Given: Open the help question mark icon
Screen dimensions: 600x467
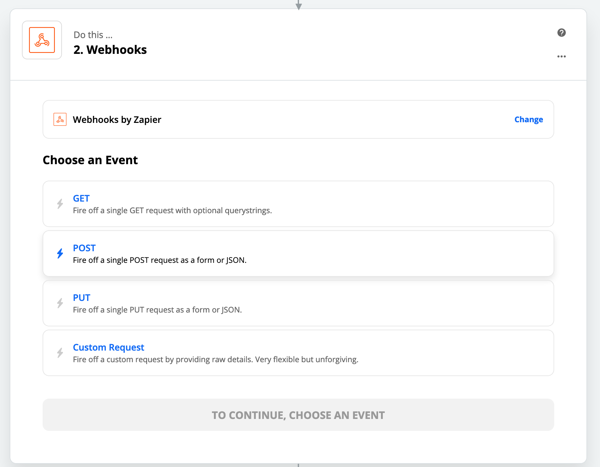Looking at the screenshot, I should pos(562,33).
